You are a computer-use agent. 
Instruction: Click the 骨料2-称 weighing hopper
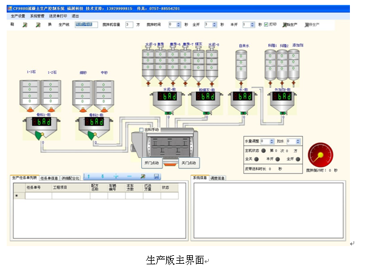click(x=94, y=129)
